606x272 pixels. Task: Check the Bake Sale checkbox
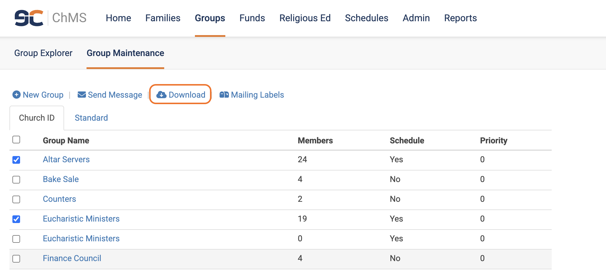[16, 180]
